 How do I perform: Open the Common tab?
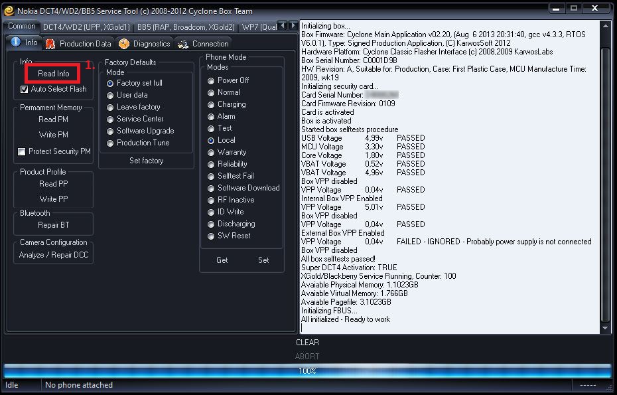22,26
